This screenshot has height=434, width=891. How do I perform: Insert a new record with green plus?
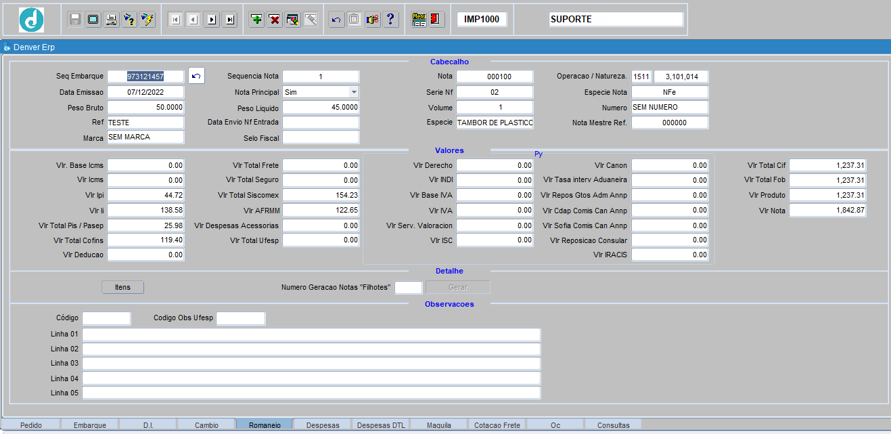point(256,20)
